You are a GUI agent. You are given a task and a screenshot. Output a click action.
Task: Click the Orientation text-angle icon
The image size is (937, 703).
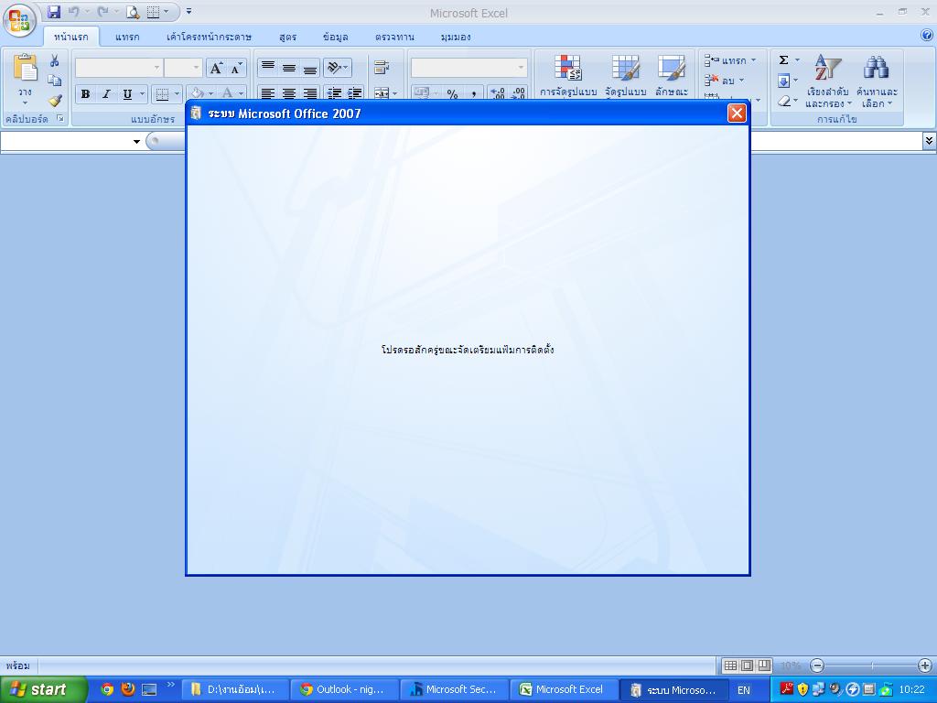[x=335, y=68]
